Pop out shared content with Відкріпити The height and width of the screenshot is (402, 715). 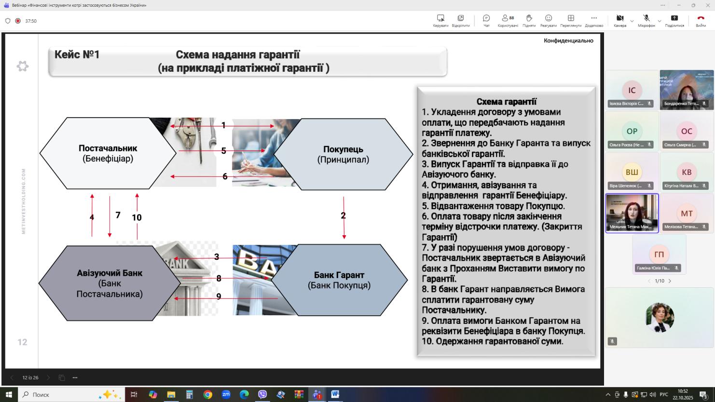point(461,20)
